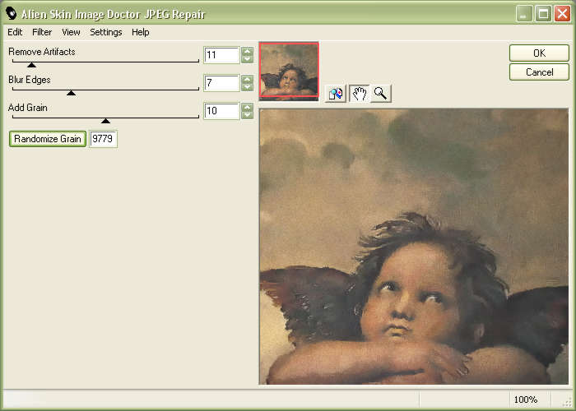Decrease Blur Edges value with down arrow
Viewport: 576px width, 411px height.
(x=248, y=87)
